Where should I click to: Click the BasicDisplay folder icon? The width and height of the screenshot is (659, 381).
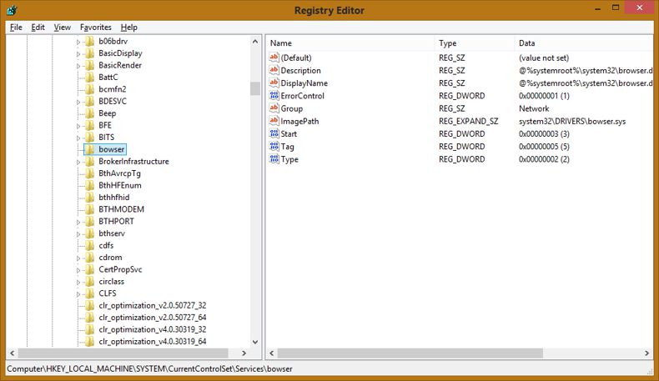click(x=89, y=53)
